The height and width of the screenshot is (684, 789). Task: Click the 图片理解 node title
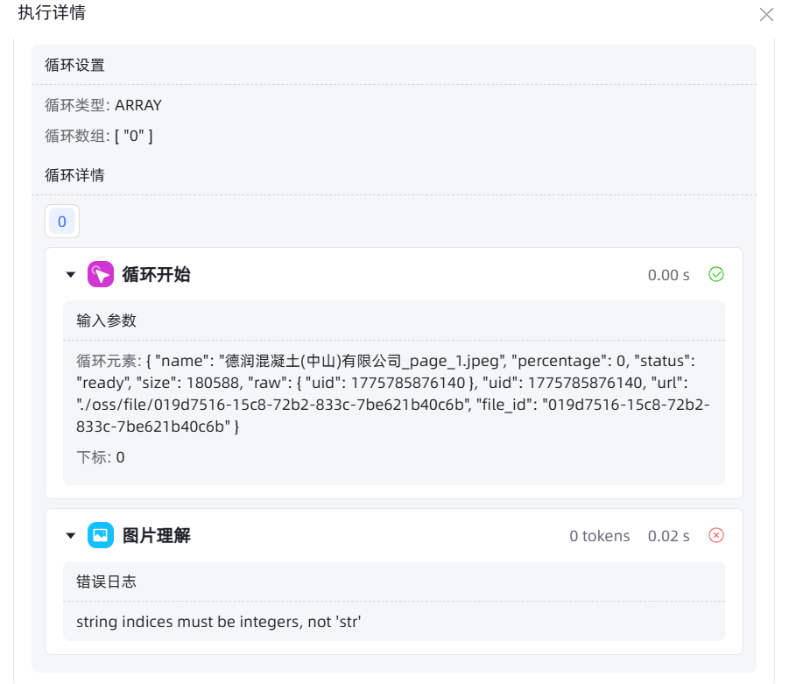point(156,536)
